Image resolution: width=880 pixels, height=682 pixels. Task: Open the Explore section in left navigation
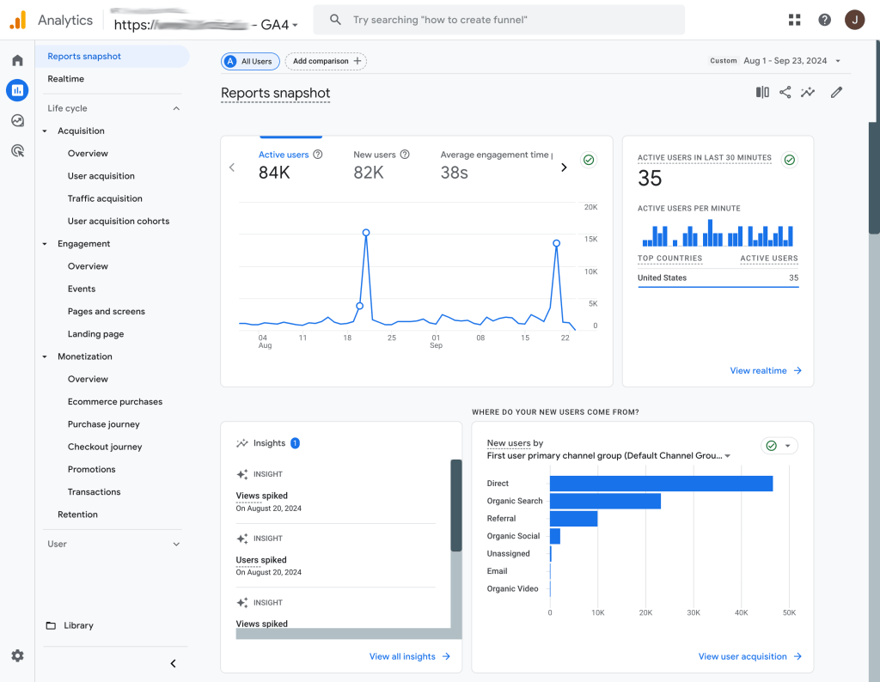(x=17, y=120)
